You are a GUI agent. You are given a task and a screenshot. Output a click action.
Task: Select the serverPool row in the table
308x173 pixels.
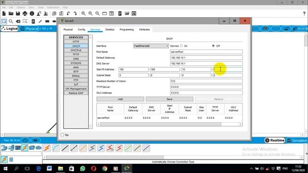click(169, 118)
